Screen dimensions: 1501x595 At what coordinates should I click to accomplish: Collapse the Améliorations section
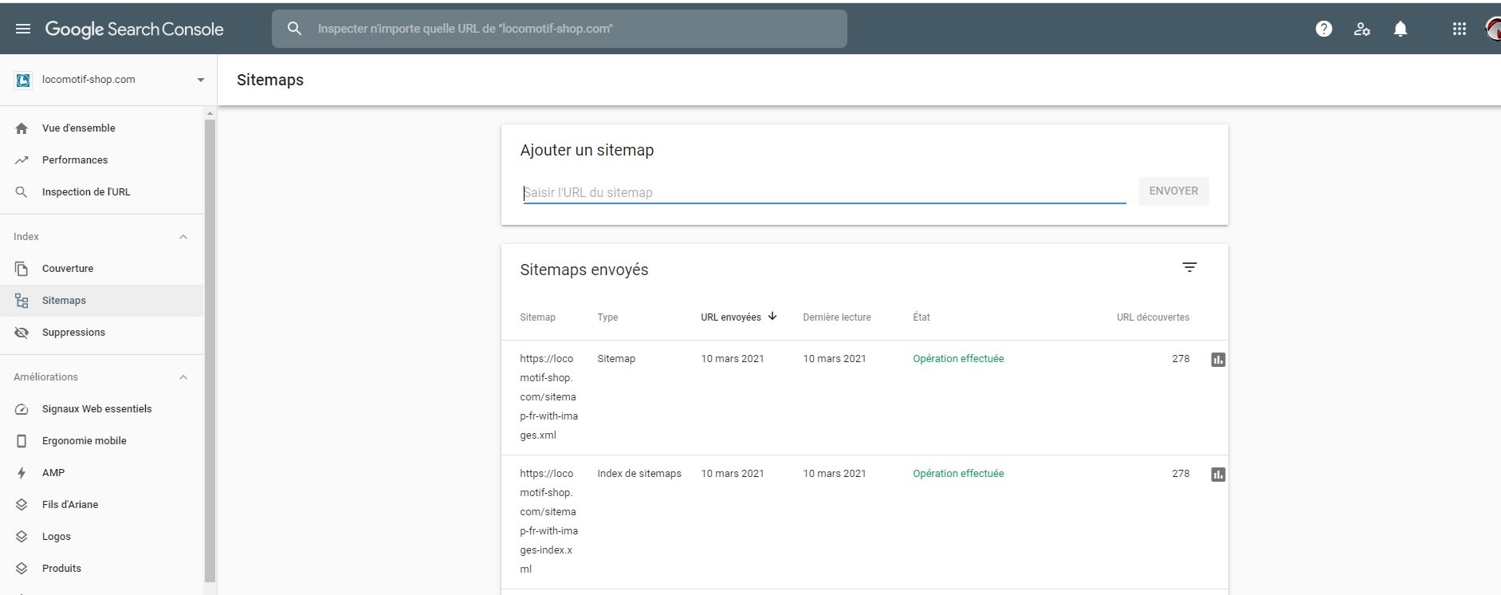[183, 377]
